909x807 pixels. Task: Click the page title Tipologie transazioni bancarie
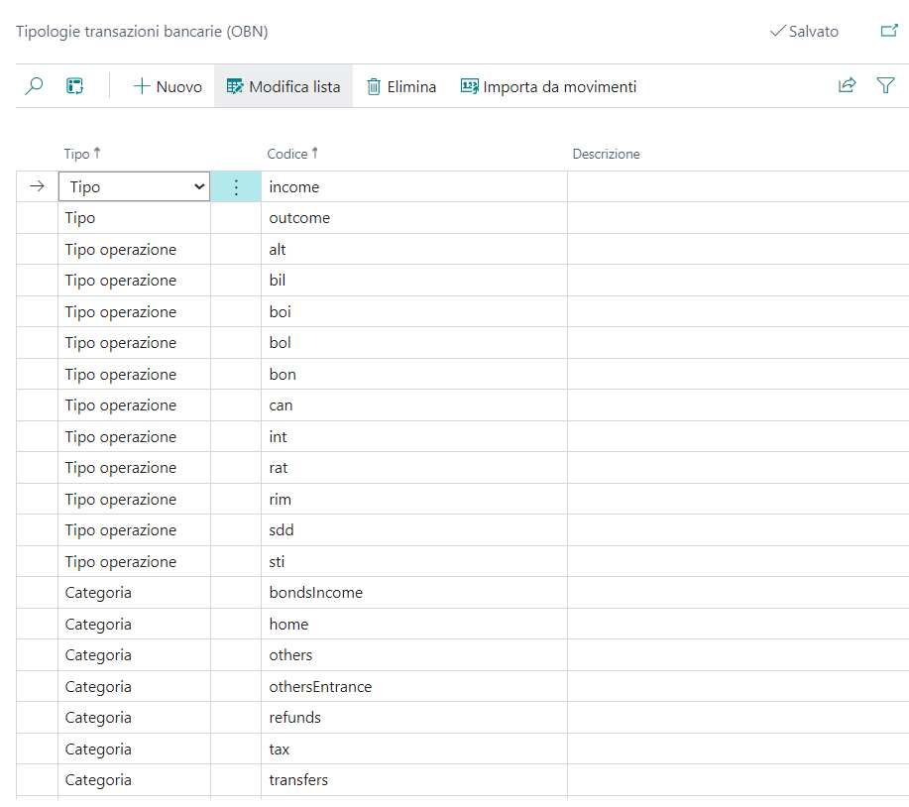pyautogui.click(x=142, y=32)
